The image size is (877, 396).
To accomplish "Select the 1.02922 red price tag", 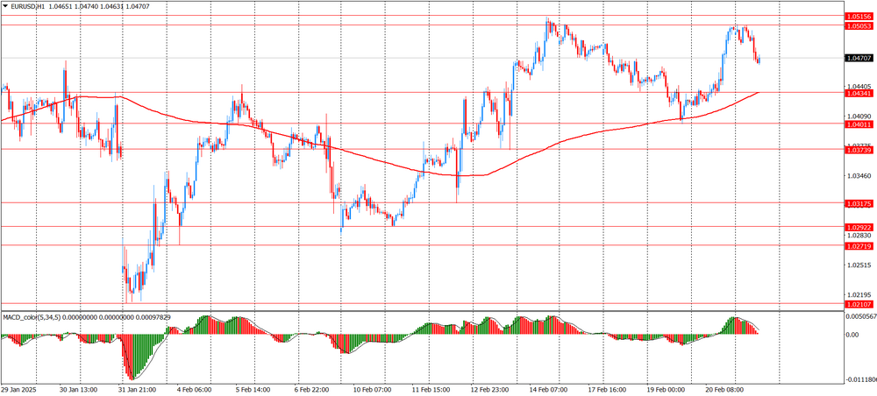I will [x=859, y=227].
